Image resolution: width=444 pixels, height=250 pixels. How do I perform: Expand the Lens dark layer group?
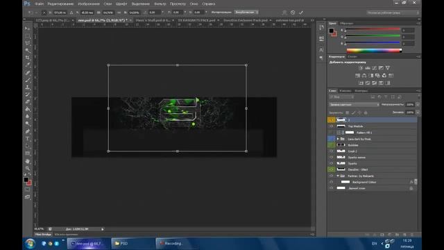click(x=338, y=139)
